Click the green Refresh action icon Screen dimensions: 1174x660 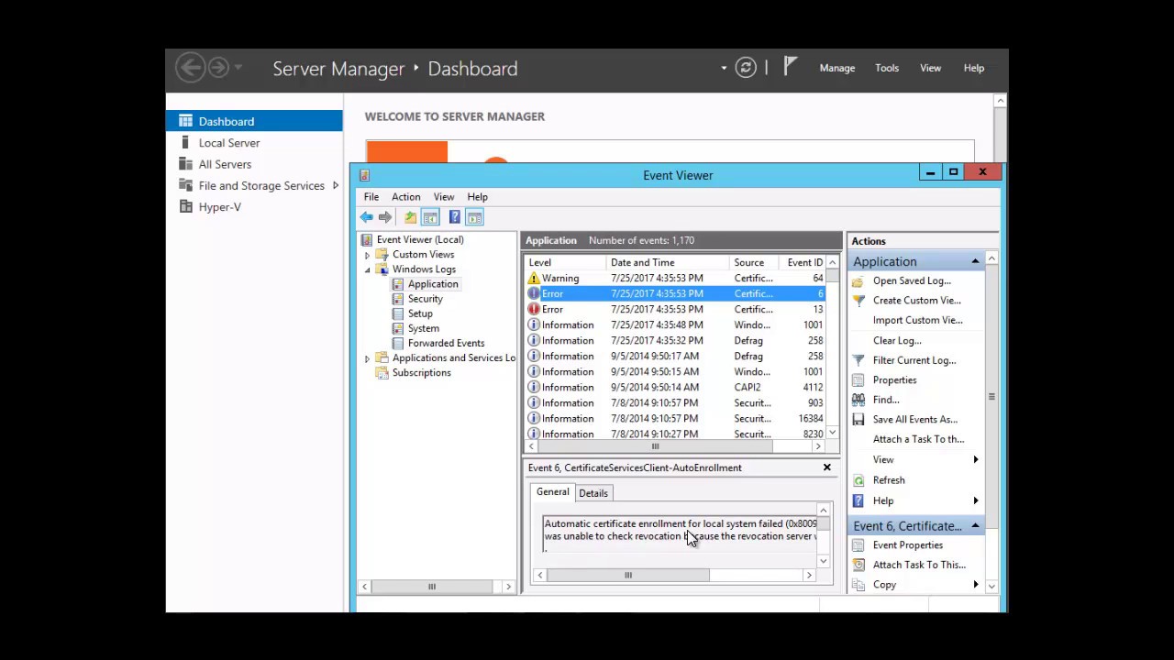click(858, 480)
